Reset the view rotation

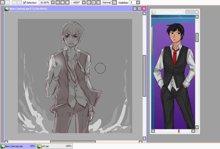[99, 3]
